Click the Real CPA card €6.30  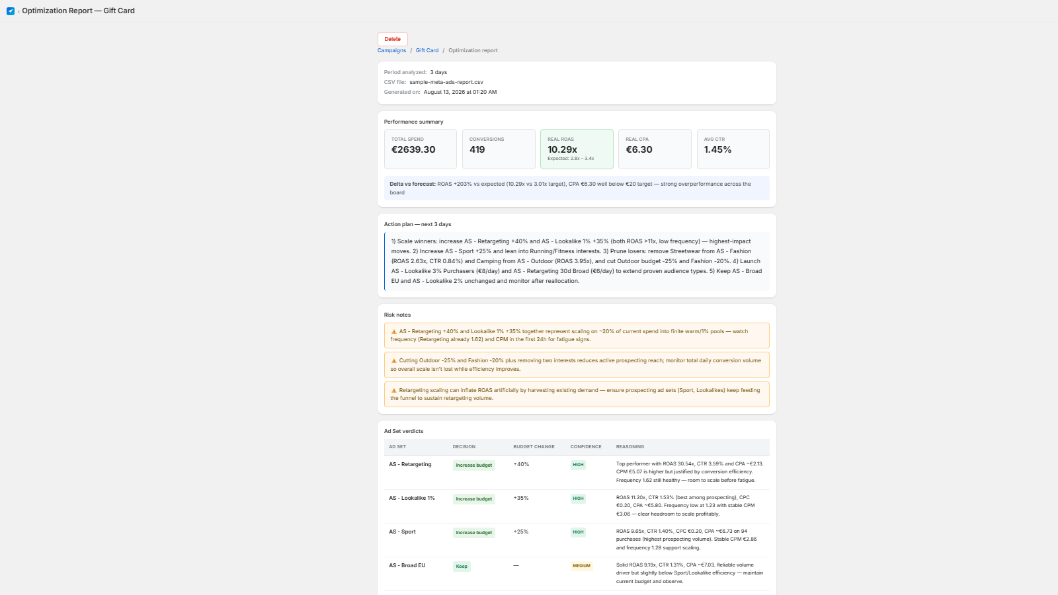[655, 149]
